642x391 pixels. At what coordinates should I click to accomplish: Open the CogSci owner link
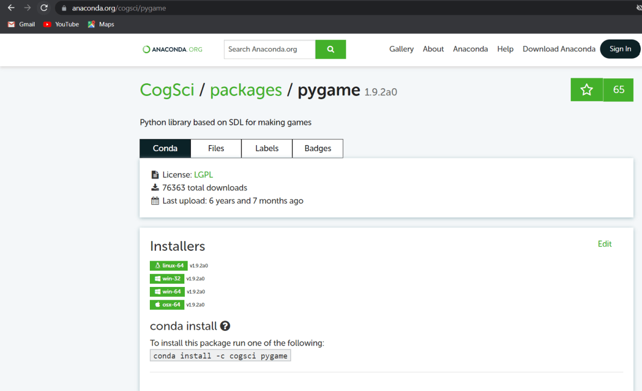[167, 90]
